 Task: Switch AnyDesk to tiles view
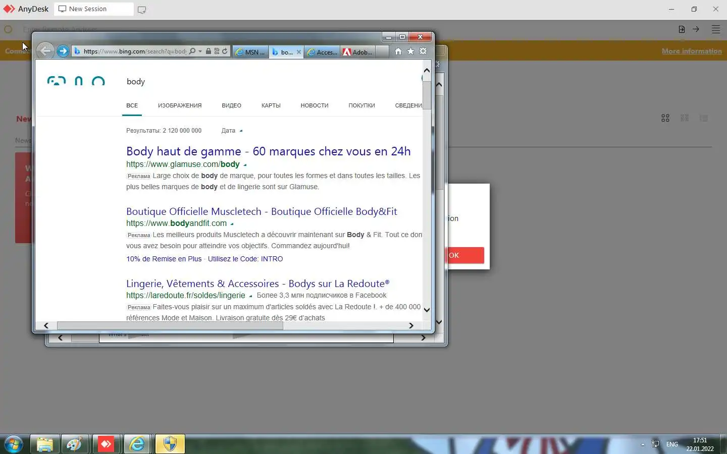coord(665,118)
